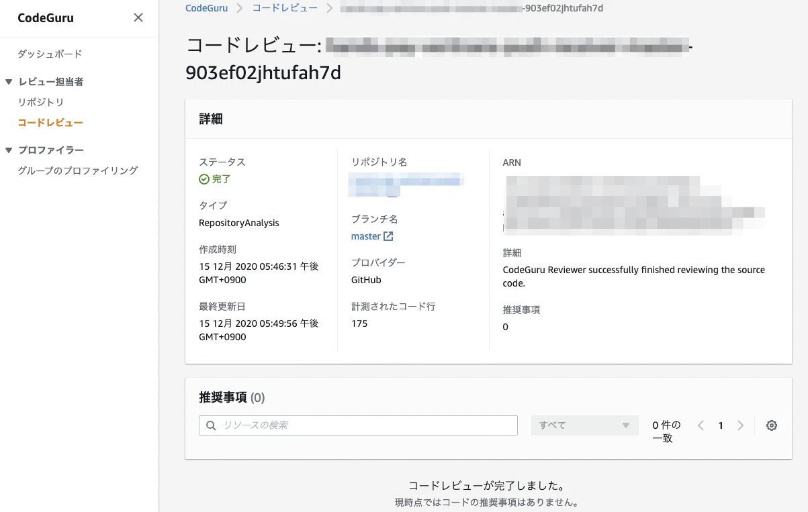This screenshot has height=512, width=808.
Task: Click the 計測されたコード行 label
Action: point(394,307)
